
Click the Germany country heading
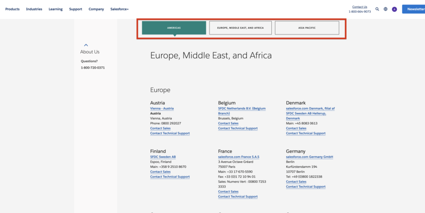tap(296, 151)
